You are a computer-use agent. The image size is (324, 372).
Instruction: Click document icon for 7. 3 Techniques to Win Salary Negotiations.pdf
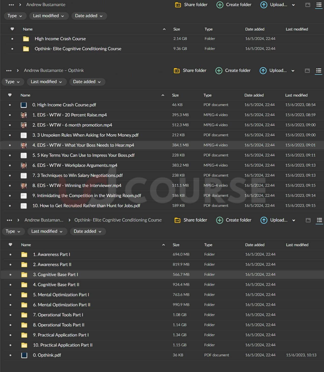(24, 175)
